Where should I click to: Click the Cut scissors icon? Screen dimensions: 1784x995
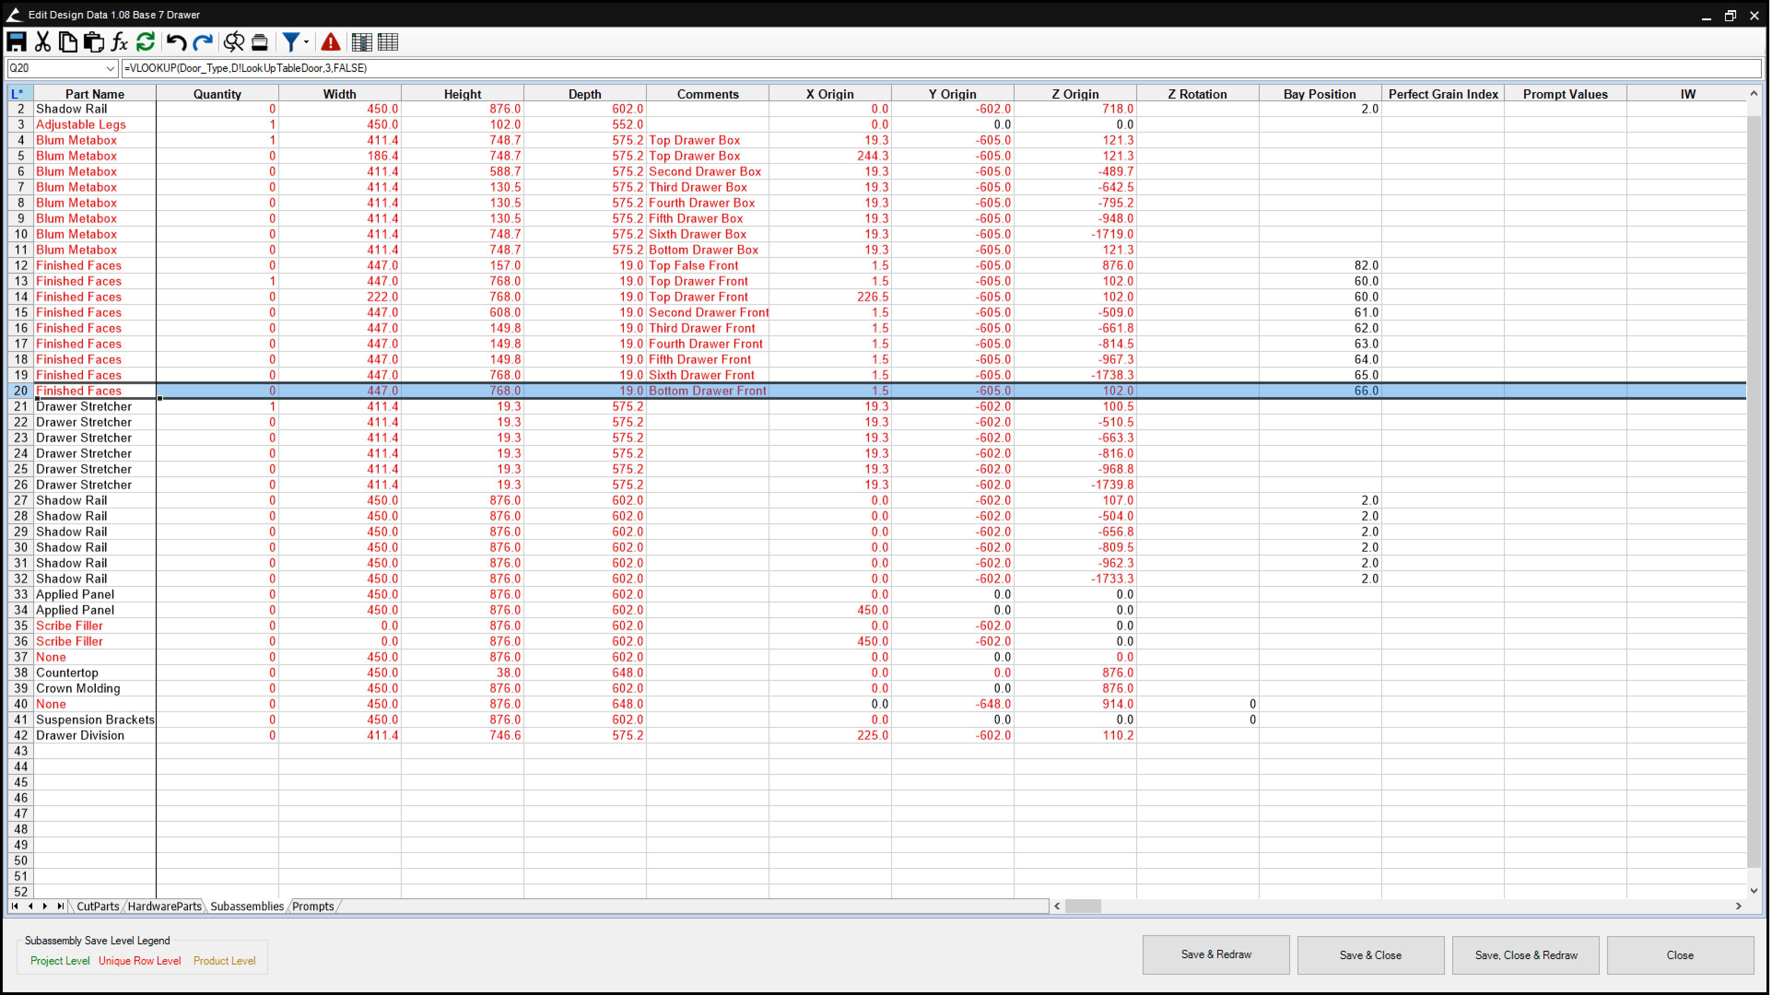point(43,42)
